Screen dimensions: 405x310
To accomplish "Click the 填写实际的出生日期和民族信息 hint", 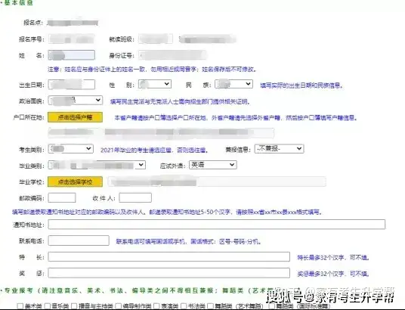I will point(301,85).
